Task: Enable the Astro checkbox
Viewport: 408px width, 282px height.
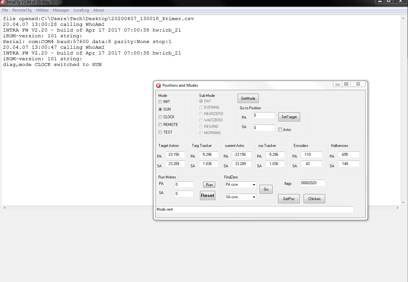Action: (280, 130)
